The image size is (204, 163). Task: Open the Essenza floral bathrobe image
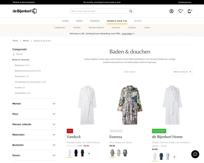130,105
